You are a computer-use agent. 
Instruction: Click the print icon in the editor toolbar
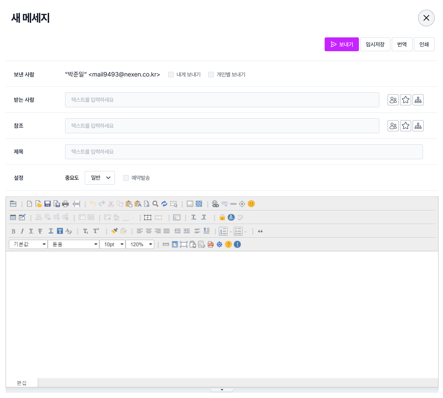(x=65, y=204)
